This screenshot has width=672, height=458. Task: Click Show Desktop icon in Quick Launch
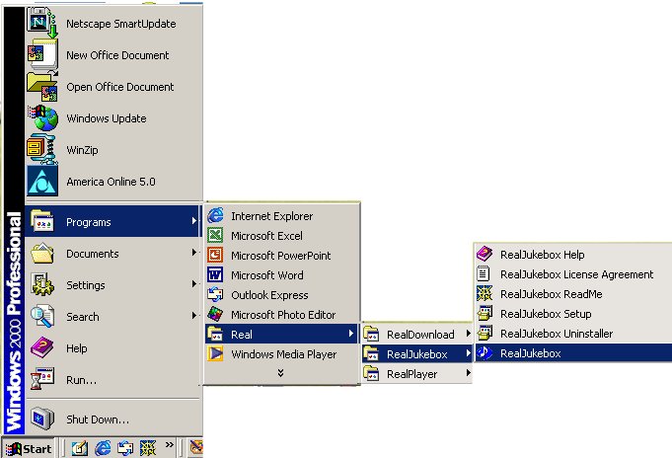click(x=79, y=449)
